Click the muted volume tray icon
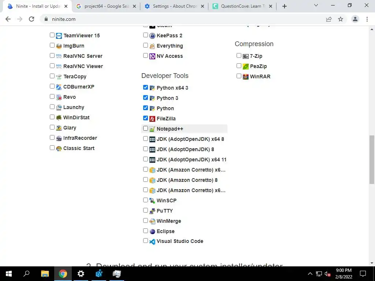 point(328,274)
